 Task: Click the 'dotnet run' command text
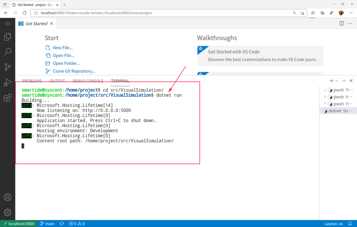pos(169,95)
